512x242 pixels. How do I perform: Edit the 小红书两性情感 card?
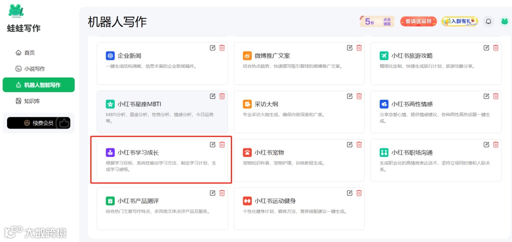tap(486, 96)
